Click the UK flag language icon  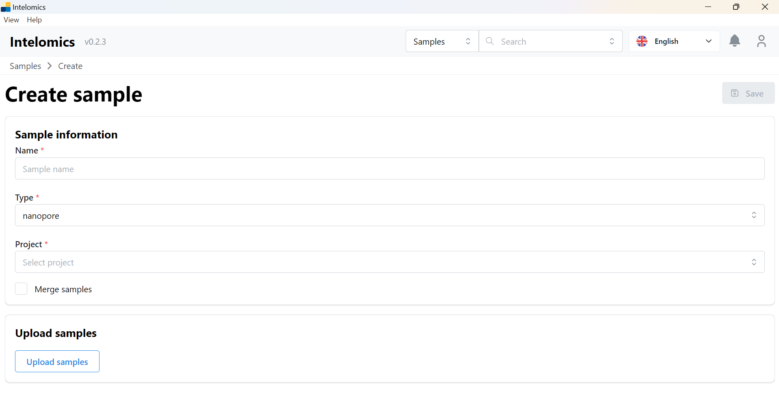(642, 41)
